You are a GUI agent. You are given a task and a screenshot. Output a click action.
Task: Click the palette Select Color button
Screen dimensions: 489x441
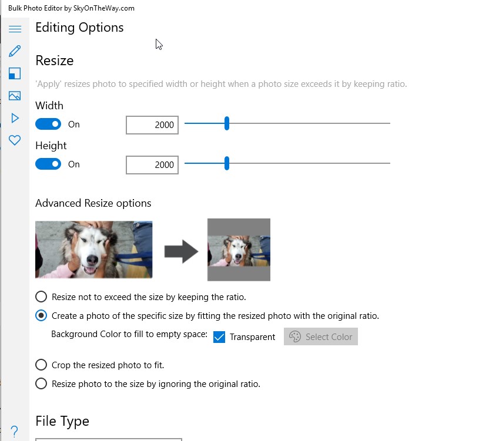pyautogui.click(x=321, y=336)
